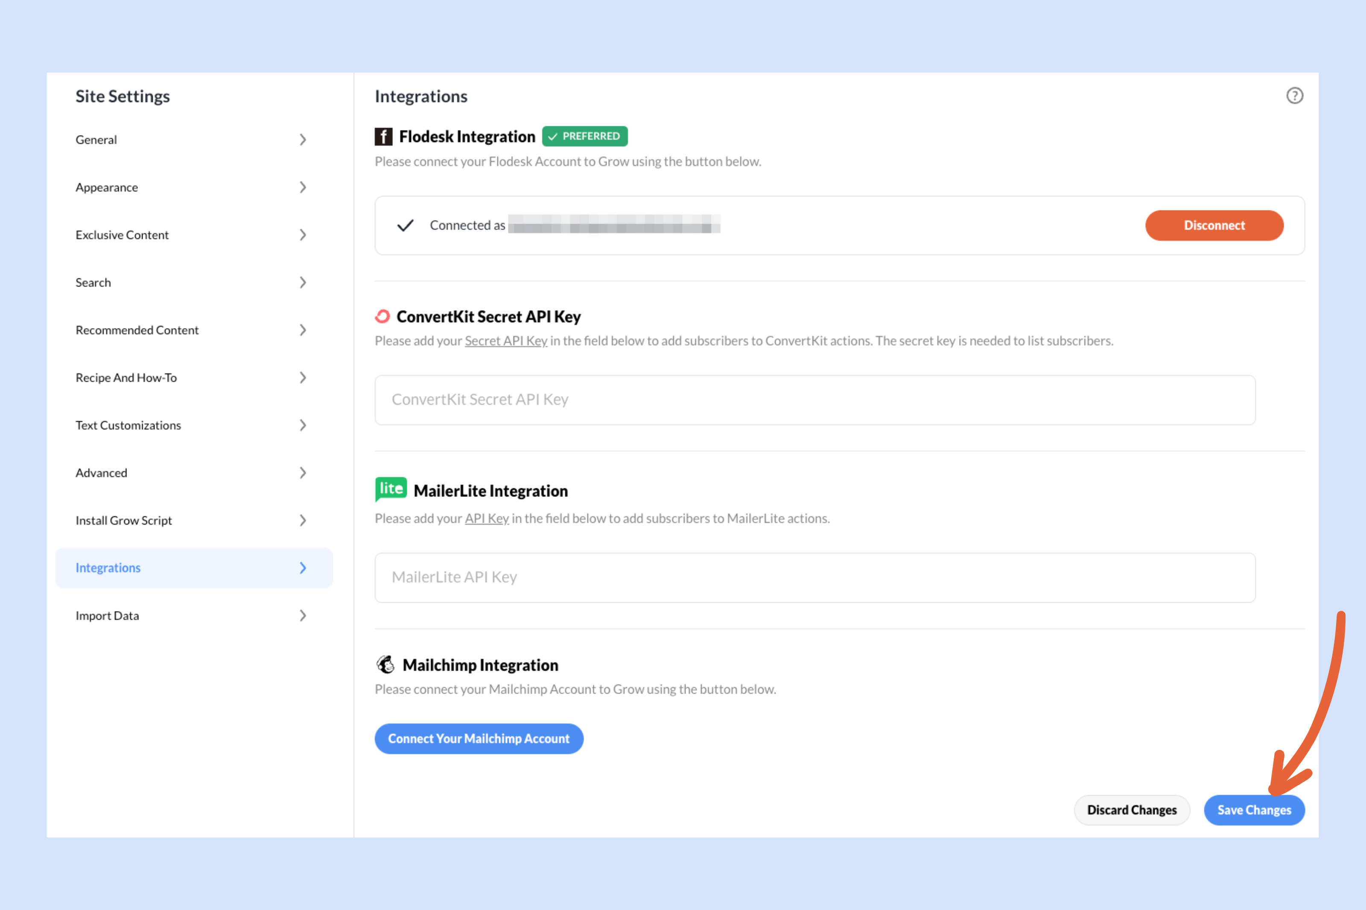Connect Your Mailchimp Account button
1366x910 pixels.
point(479,738)
